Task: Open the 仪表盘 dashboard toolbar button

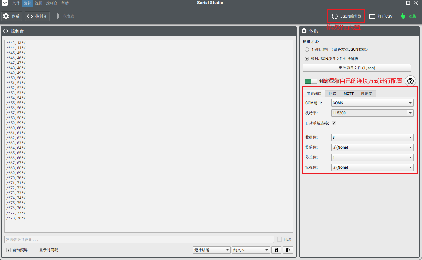Action: [x=65, y=16]
